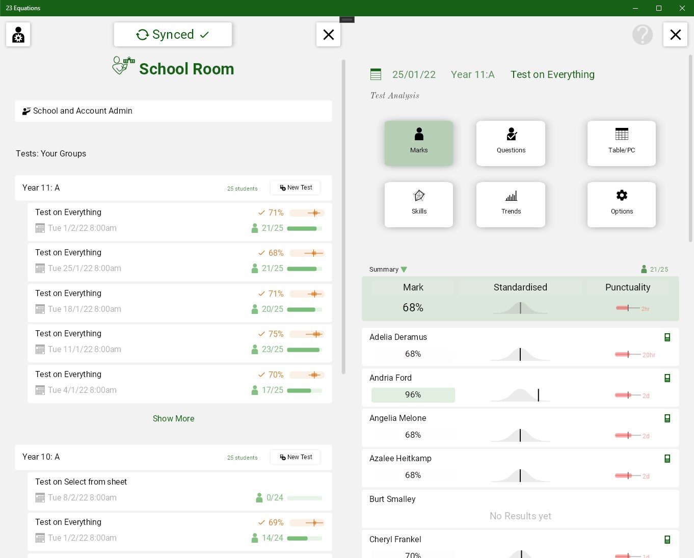Open Azalee Heitkamp's answer sheet icon

click(x=667, y=459)
